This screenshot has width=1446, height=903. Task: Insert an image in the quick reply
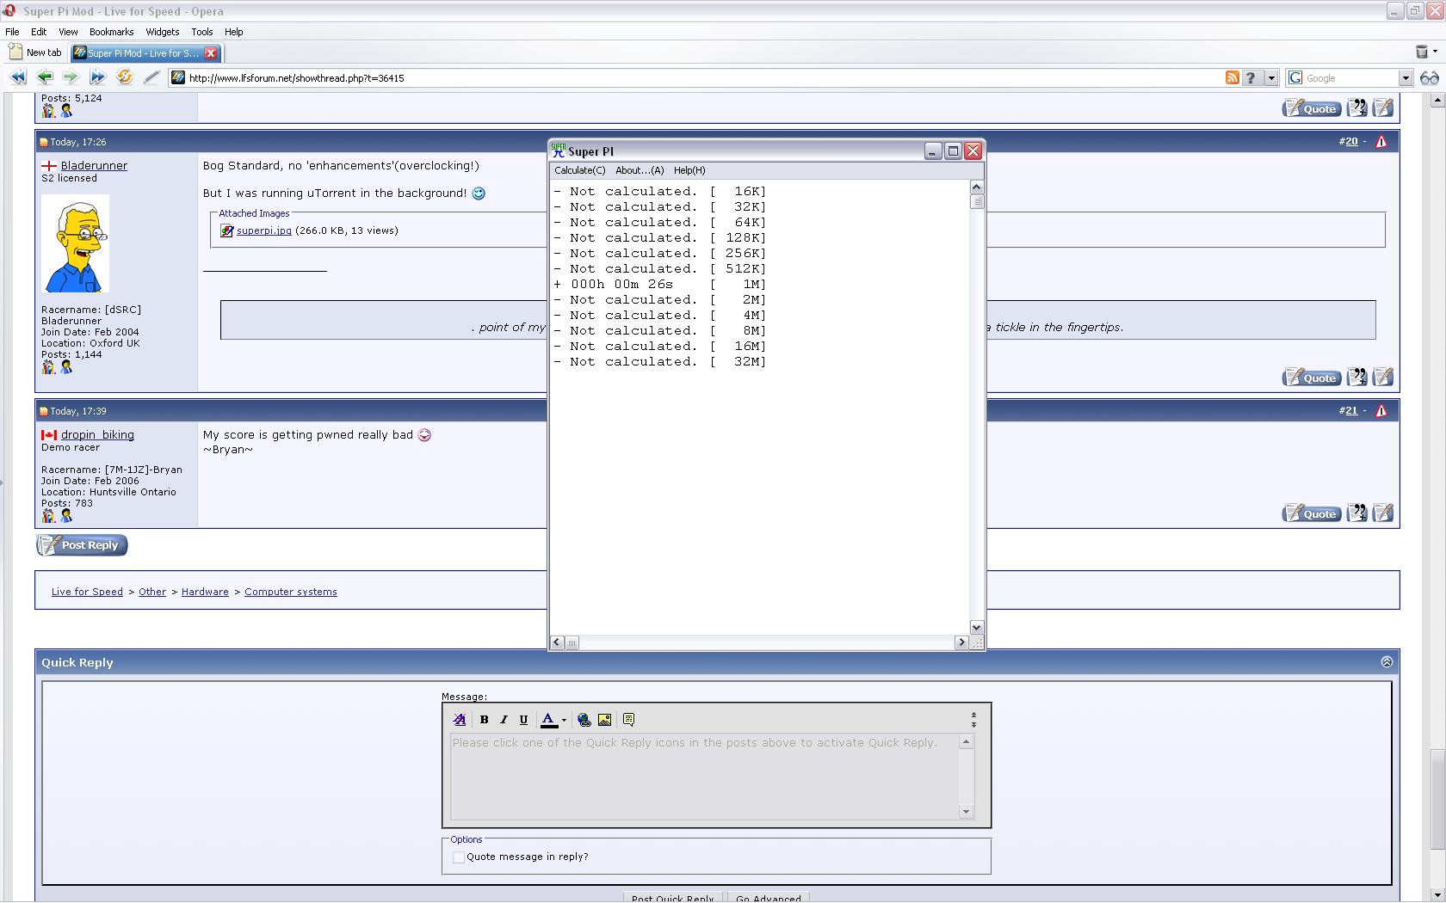point(604,720)
